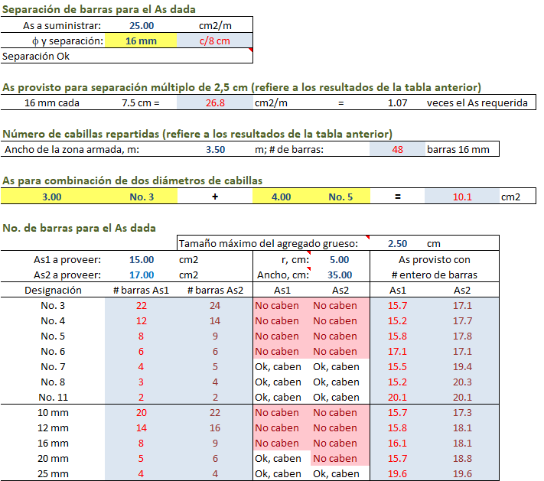Viewport: 544px width, 481px height.
Task: Select the 20 mm row label
Action: (x=53, y=459)
